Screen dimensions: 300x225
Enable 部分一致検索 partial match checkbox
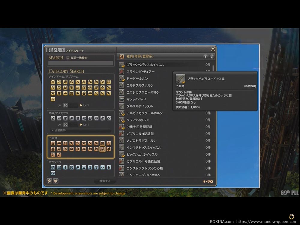pos(68,58)
